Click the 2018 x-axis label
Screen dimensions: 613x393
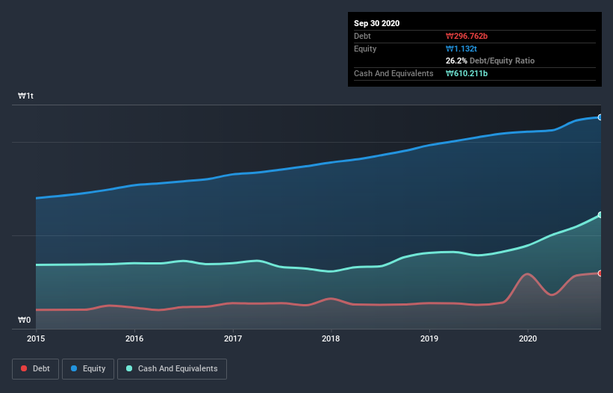click(x=331, y=338)
